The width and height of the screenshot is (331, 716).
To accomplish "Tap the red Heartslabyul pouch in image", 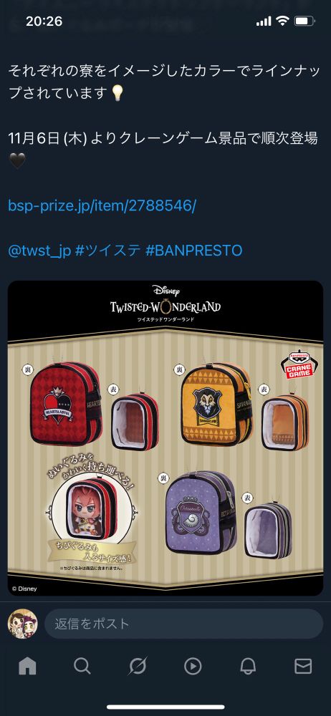I will tap(67, 405).
